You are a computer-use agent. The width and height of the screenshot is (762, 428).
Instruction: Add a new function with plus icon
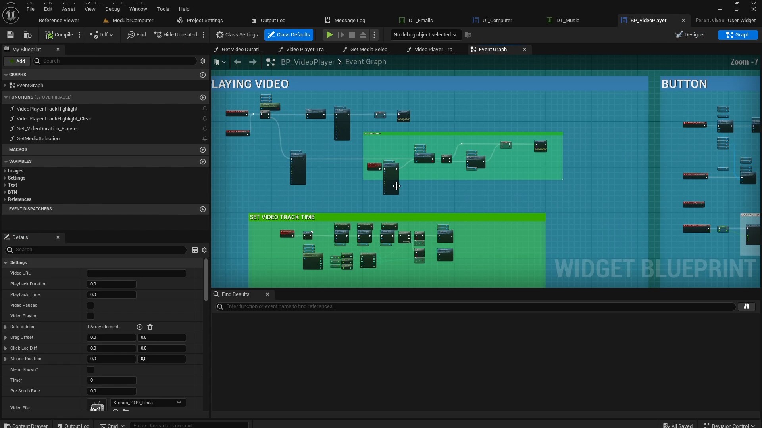tap(203, 97)
